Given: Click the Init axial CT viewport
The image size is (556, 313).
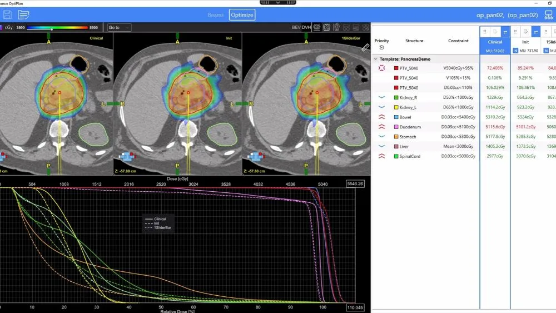Looking at the screenshot, I should pyautogui.click(x=178, y=104).
